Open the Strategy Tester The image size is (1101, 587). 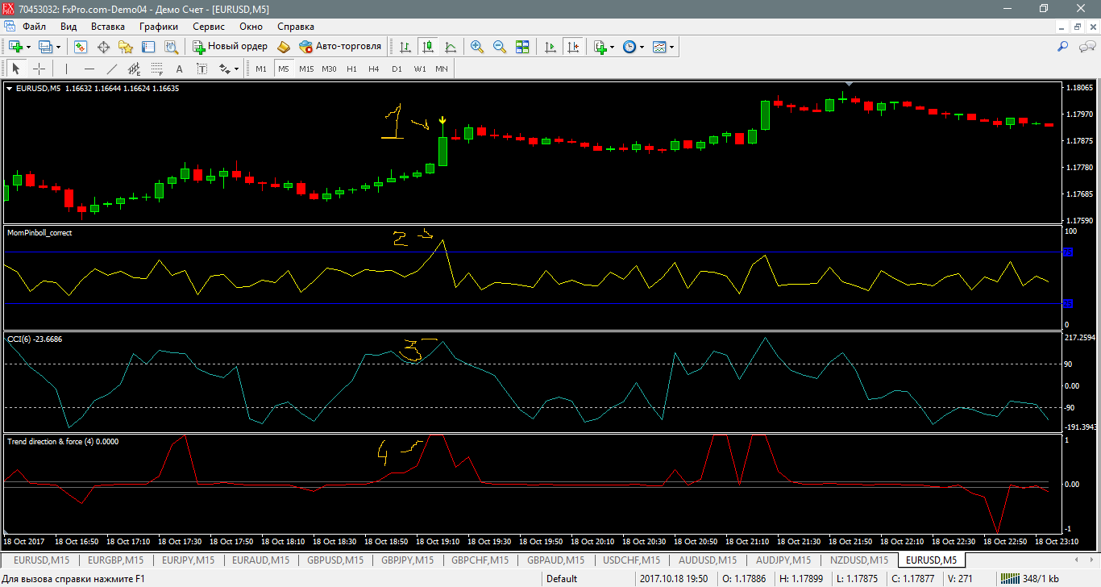tap(171, 47)
